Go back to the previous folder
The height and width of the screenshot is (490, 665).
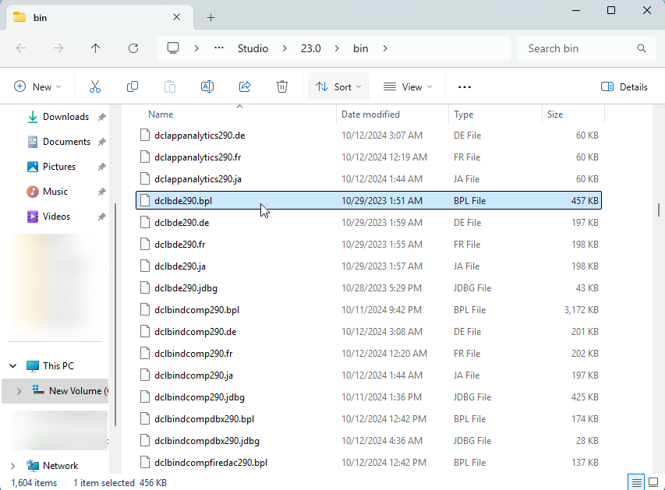(x=20, y=48)
